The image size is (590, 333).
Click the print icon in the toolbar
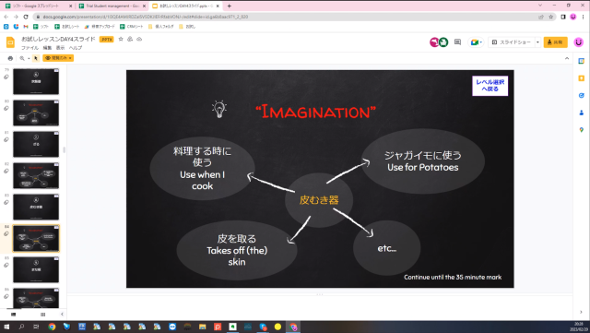pyautogui.click(x=10, y=58)
